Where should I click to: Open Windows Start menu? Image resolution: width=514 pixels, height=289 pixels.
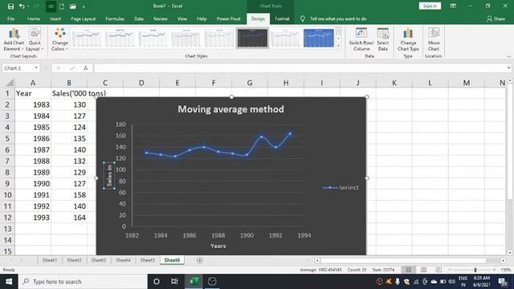[x=9, y=282]
